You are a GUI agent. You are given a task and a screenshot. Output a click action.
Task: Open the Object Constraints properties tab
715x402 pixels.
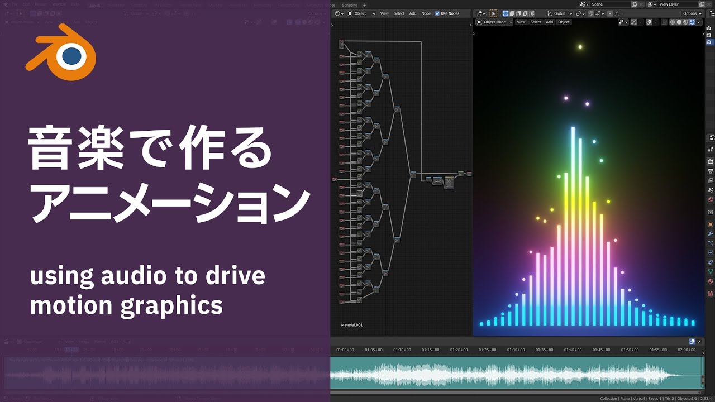point(711,262)
